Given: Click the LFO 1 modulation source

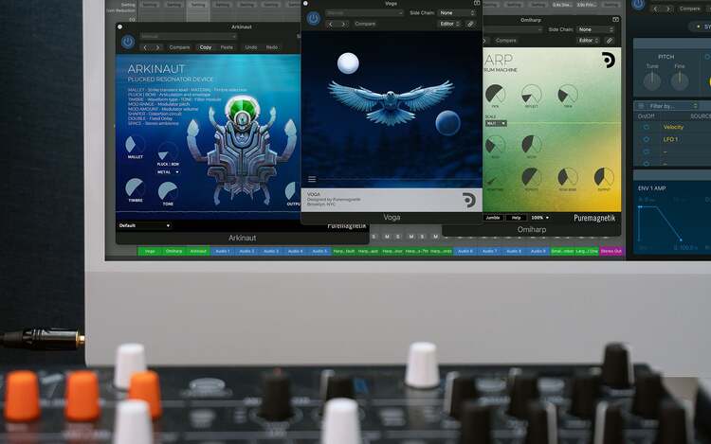Looking at the screenshot, I should tap(670, 139).
